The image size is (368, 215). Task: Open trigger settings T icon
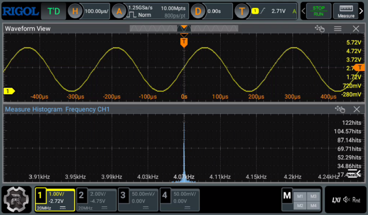242,11
